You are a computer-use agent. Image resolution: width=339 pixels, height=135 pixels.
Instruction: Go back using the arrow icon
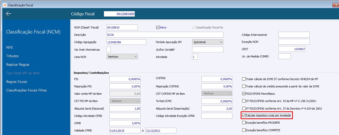pos(9,14)
